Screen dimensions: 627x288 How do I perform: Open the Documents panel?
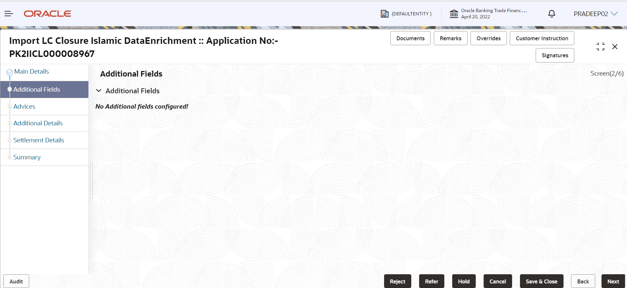click(410, 38)
